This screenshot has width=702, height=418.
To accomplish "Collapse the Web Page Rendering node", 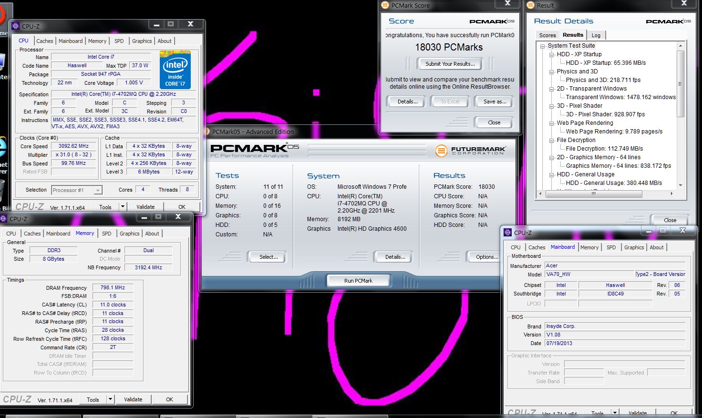I will [551, 123].
